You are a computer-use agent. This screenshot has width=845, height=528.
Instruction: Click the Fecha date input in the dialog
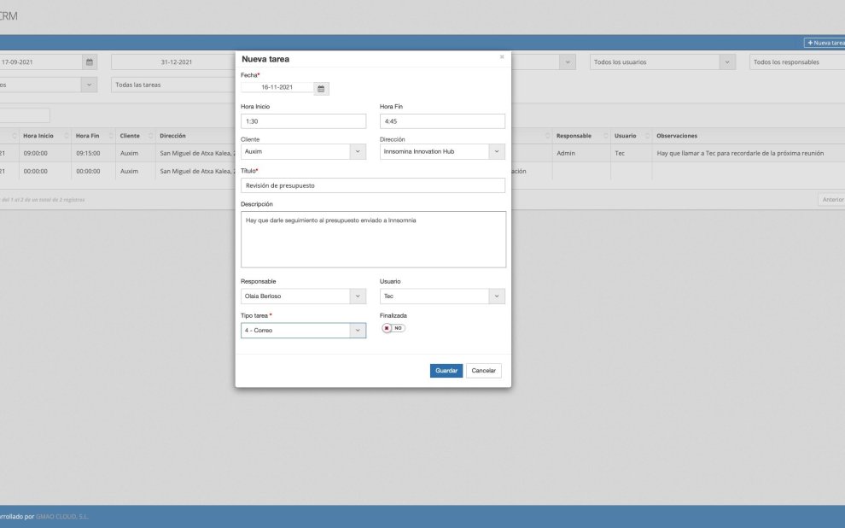click(x=277, y=88)
